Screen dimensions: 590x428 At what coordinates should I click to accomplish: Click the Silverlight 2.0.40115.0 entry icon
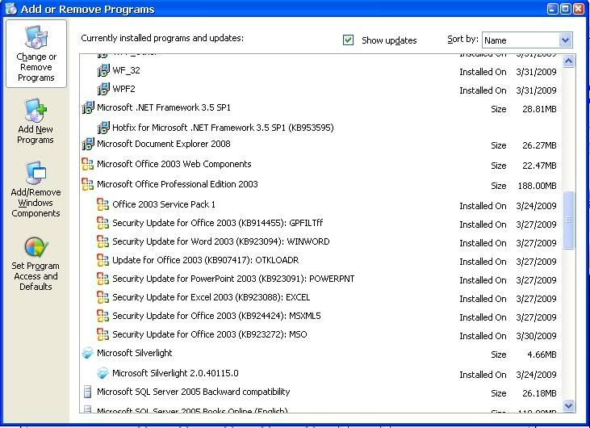[x=103, y=373]
